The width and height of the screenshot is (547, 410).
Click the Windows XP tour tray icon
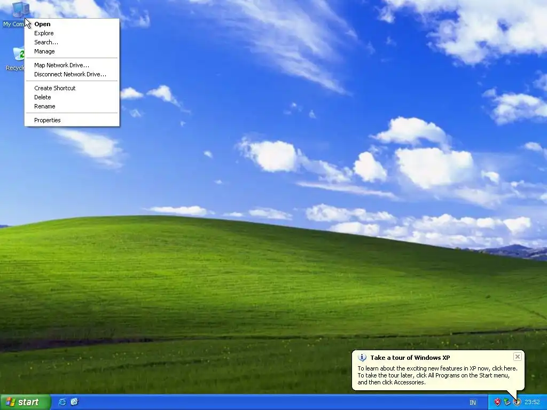tap(517, 403)
